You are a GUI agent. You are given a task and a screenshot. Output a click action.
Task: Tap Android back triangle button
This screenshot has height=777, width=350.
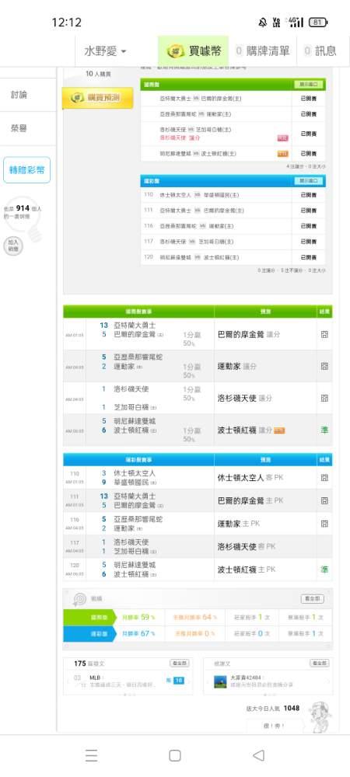tap(258, 755)
